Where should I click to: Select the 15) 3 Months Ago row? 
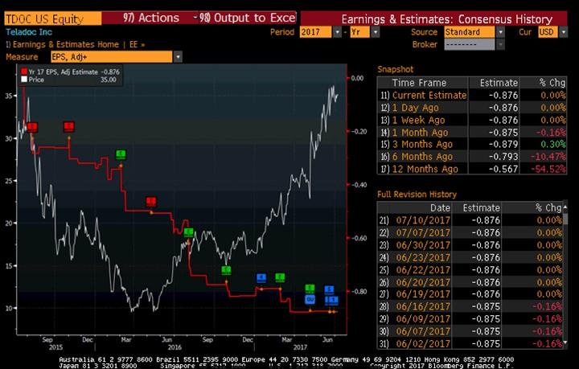[x=472, y=144]
